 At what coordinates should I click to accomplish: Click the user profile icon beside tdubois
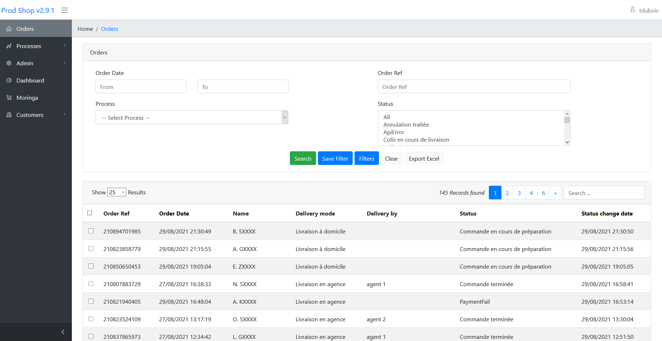(x=633, y=10)
